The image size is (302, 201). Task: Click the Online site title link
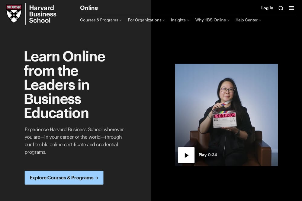click(89, 8)
